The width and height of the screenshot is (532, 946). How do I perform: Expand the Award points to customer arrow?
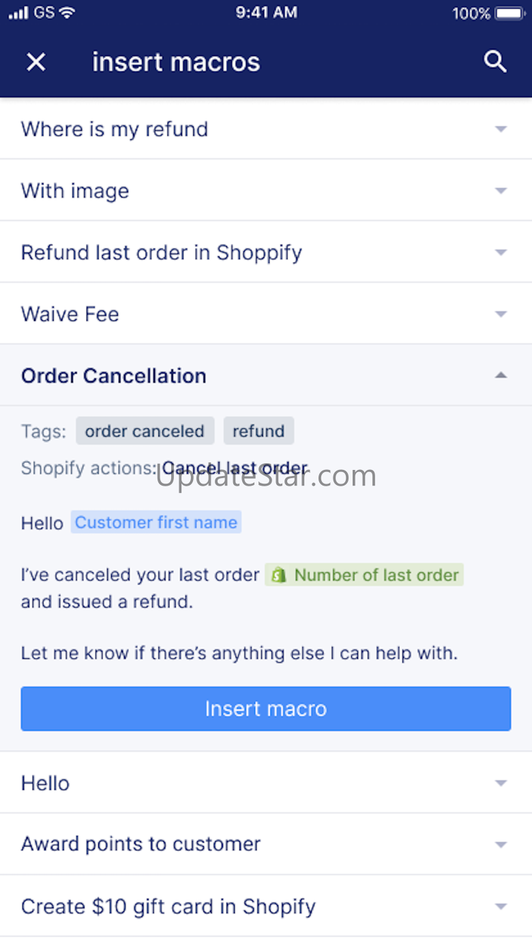(501, 844)
